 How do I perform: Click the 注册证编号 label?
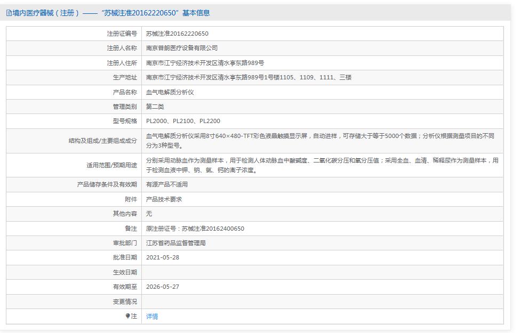tap(122, 34)
